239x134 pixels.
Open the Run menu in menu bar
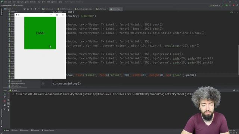39,2
